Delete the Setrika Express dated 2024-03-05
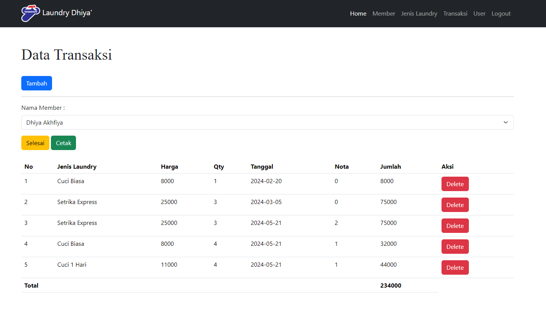The height and width of the screenshot is (329, 546). (455, 205)
